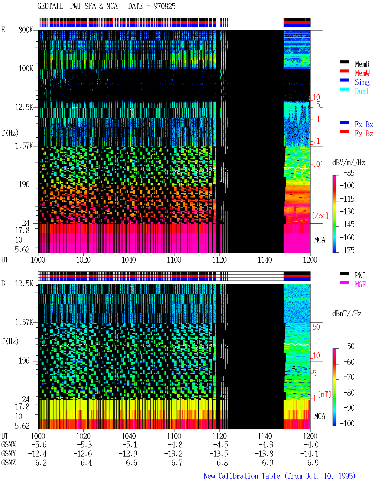Image resolution: width=387 pixels, height=481 pixels.
Task: Click the "-90" color bar value
Action: (349, 408)
